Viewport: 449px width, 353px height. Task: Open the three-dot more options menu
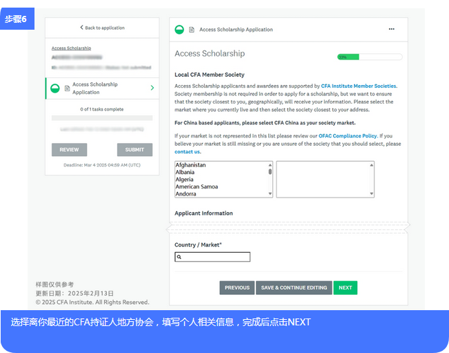pos(392,29)
